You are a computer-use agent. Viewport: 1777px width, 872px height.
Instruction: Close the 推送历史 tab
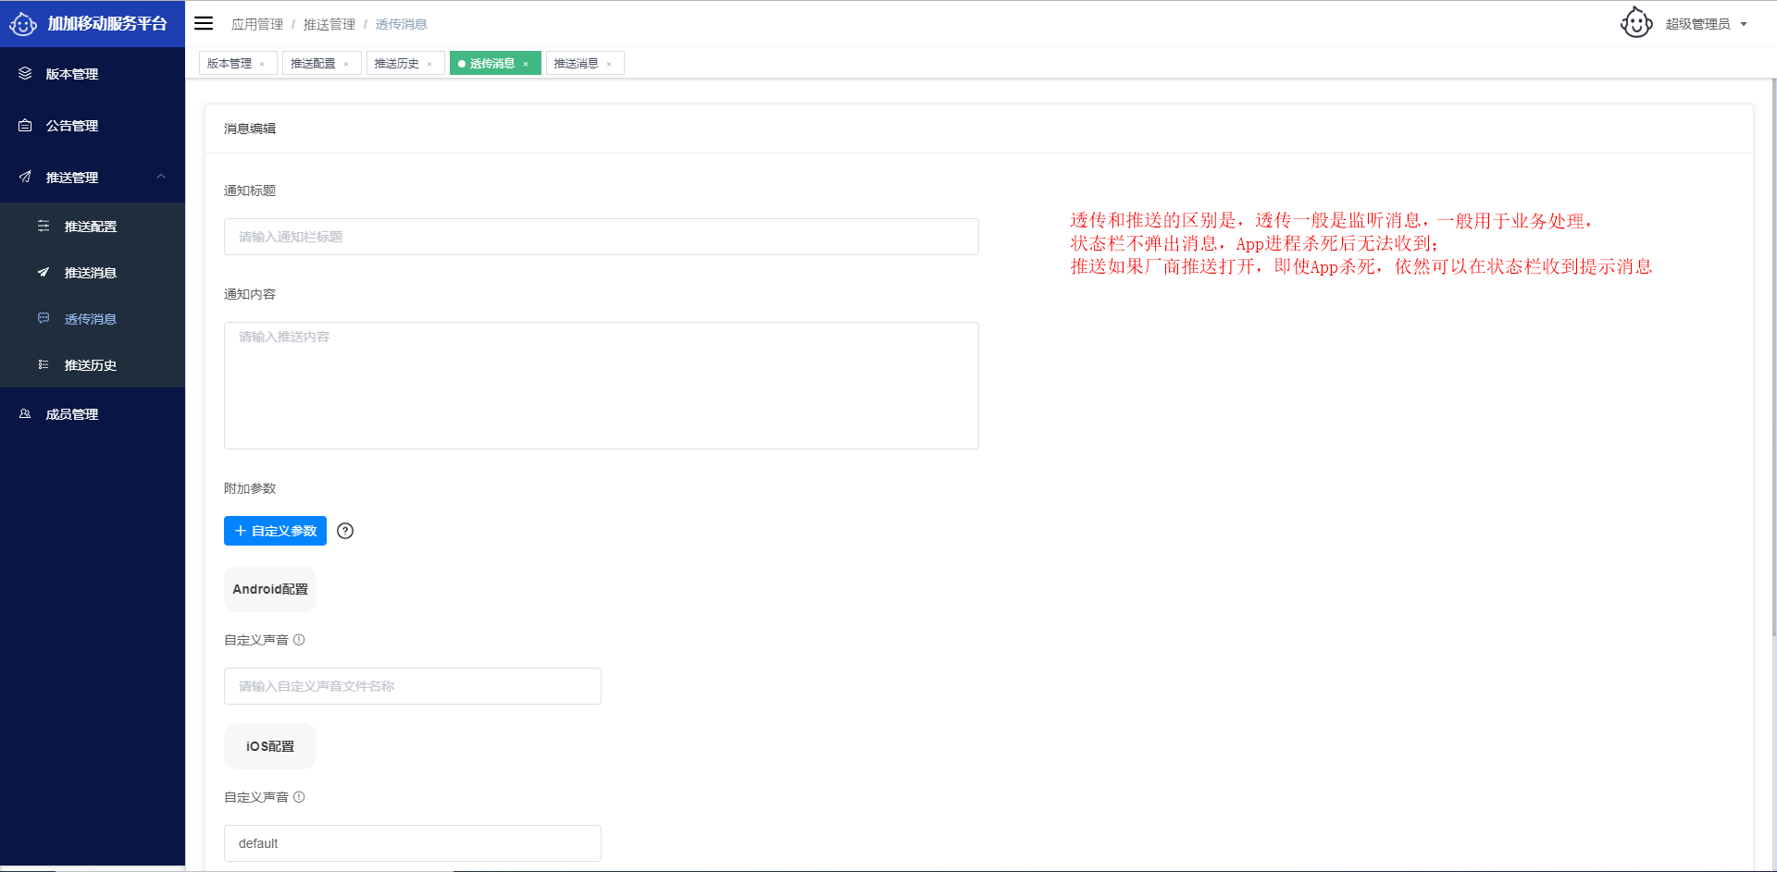tap(429, 64)
